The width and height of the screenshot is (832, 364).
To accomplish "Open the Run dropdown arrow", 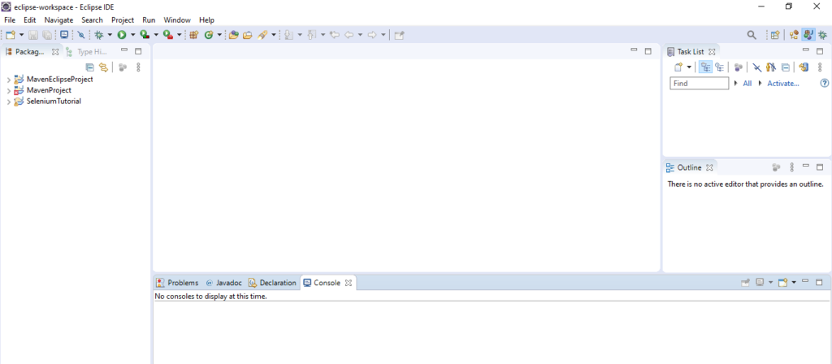I will tap(132, 35).
